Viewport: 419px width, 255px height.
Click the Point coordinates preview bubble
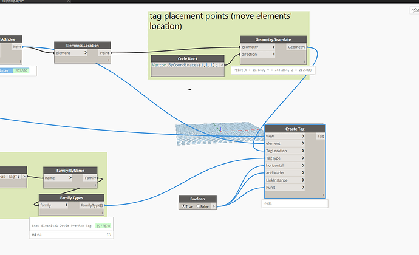point(273,70)
